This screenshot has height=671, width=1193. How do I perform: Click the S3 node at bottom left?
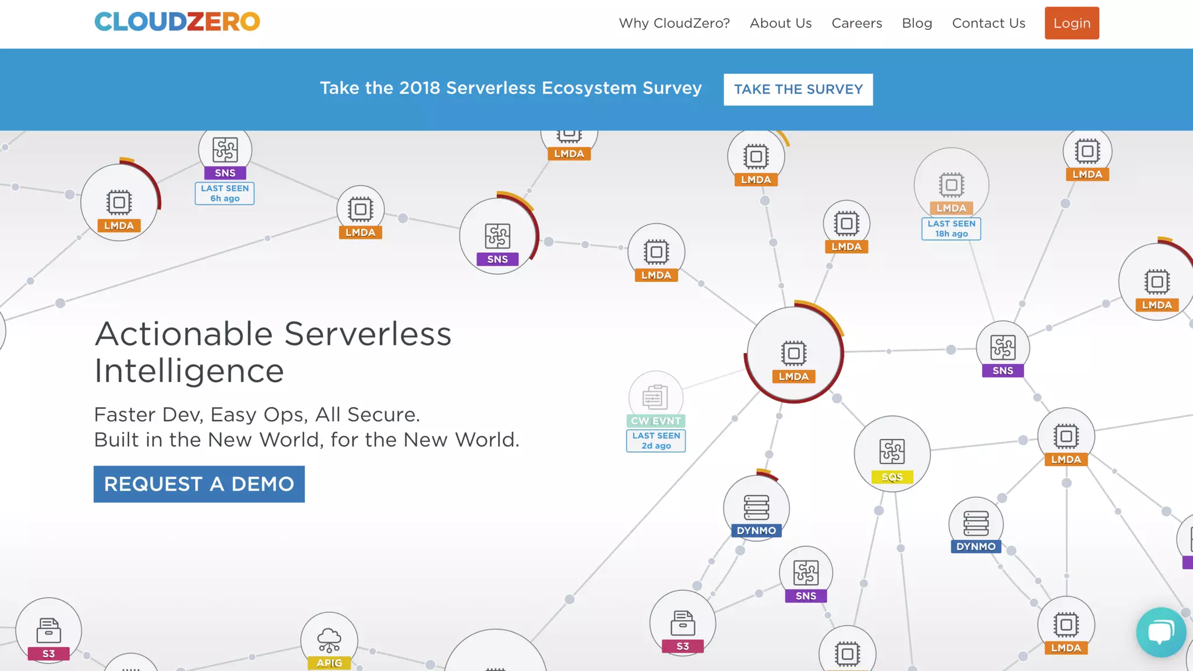49,630
